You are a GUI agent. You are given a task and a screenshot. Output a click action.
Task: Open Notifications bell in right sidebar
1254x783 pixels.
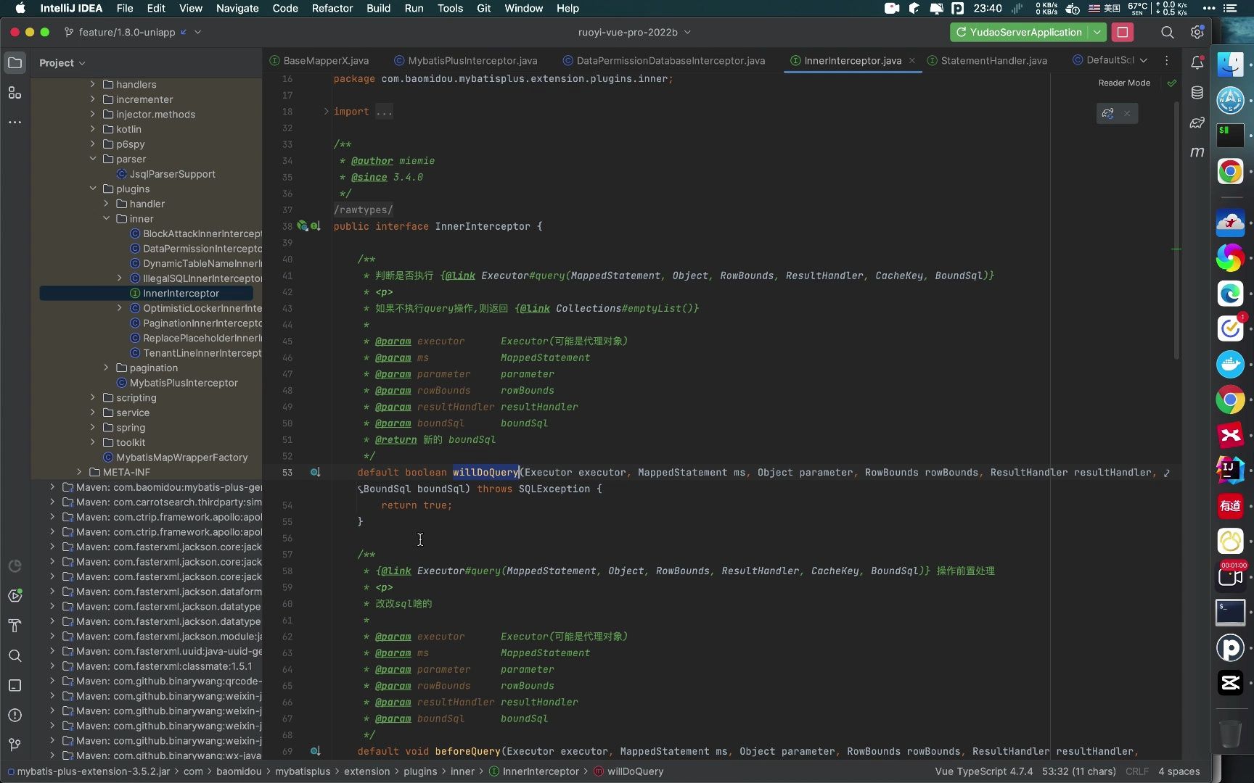[1197, 63]
